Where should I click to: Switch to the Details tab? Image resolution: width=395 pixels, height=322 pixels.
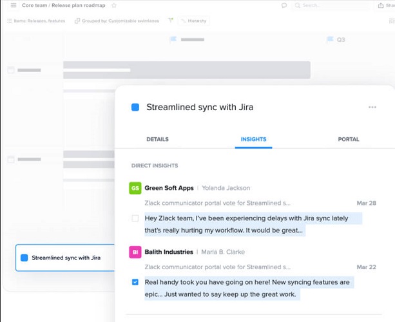point(157,139)
